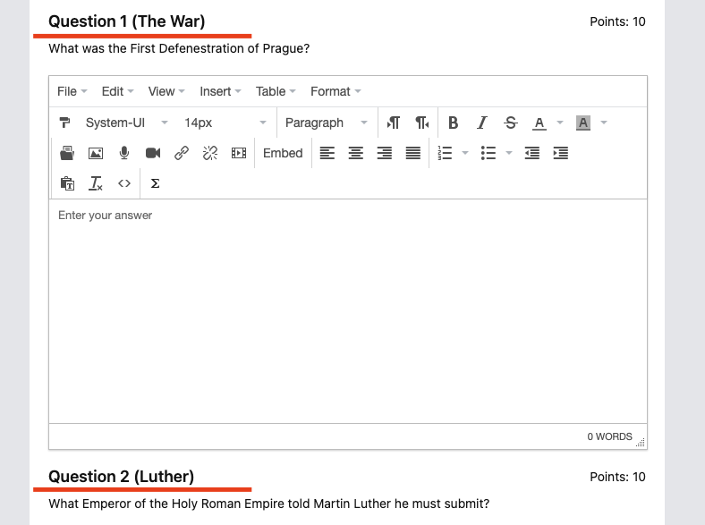Click the First Defenestration of Prague question text
This screenshot has height=525, width=705.
pos(179,48)
